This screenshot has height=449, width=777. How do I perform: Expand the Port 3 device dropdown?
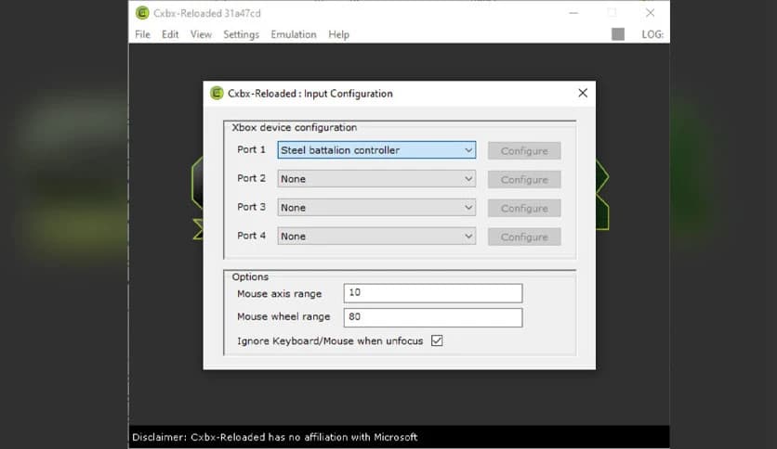(x=376, y=208)
